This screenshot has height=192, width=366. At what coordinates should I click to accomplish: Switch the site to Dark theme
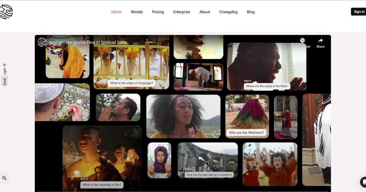(x=4, y=81)
